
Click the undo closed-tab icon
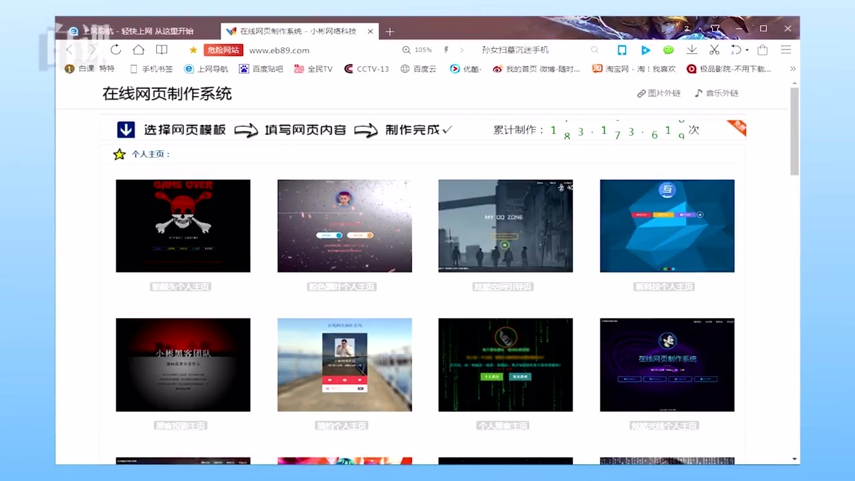(x=735, y=50)
